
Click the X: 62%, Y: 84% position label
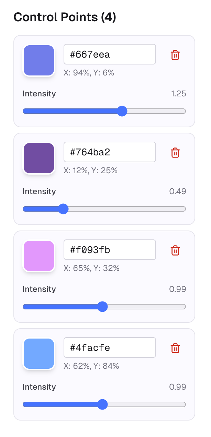pos(91,366)
